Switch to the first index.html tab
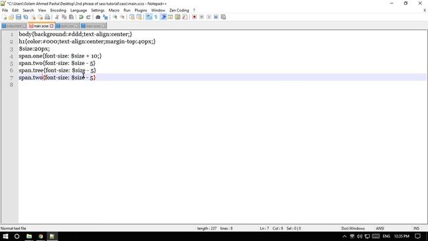This screenshot has width=428, height=241. pyautogui.click(x=14, y=26)
